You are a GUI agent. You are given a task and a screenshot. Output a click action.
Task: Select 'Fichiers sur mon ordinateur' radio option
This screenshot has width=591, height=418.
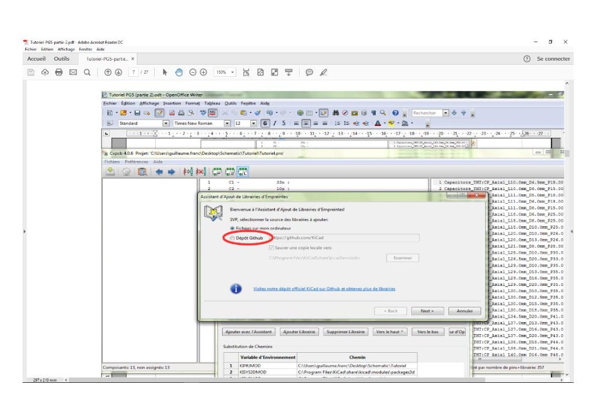(233, 229)
